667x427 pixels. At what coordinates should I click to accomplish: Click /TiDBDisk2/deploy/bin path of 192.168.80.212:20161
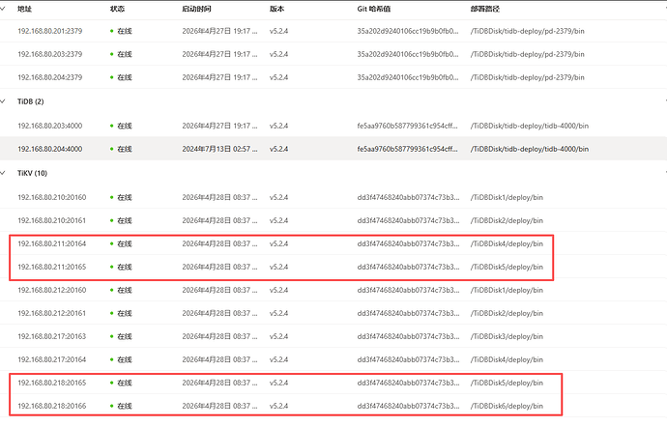point(507,313)
